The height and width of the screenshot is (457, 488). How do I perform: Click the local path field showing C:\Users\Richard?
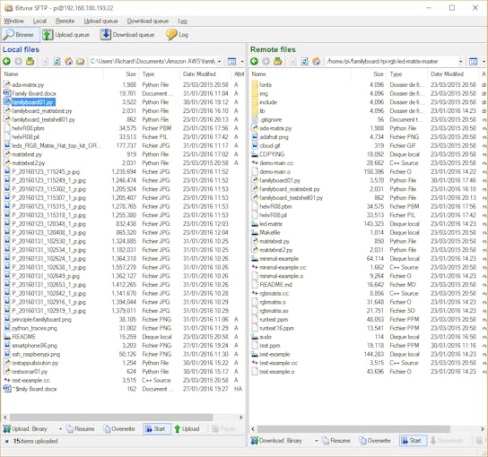click(x=152, y=61)
